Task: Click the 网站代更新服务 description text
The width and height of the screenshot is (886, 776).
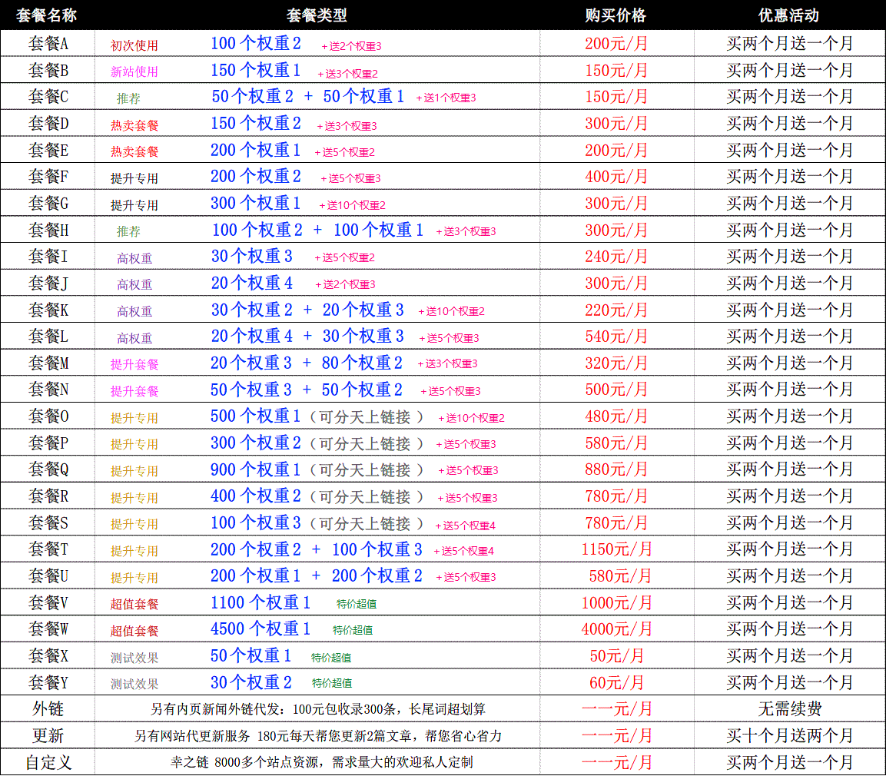Action: coord(318,737)
